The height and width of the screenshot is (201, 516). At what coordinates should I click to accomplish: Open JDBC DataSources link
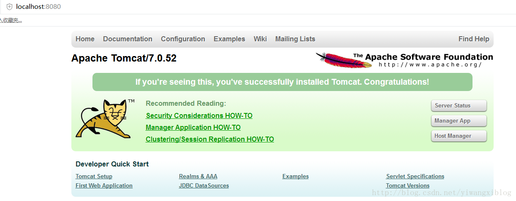point(204,185)
